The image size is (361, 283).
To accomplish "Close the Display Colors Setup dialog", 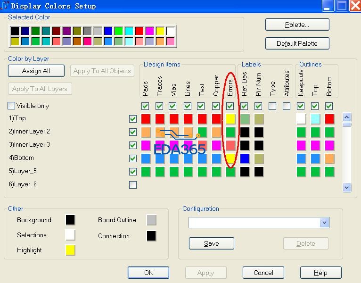I will [355, 6].
